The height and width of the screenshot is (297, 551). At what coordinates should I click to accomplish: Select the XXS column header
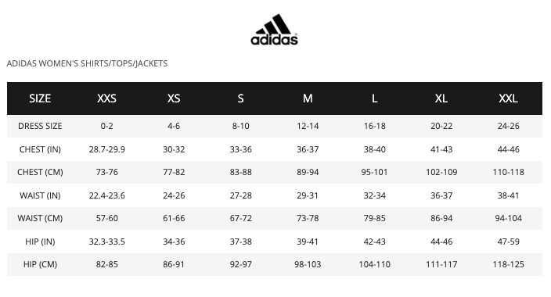point(106,98)
